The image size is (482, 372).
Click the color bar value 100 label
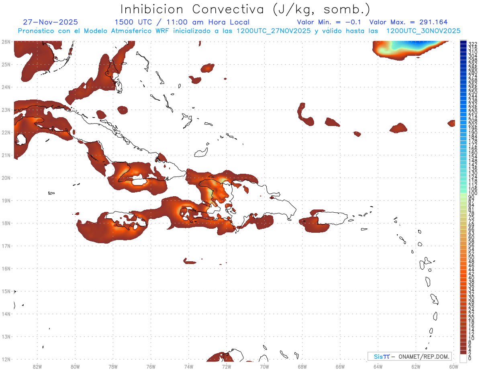tap(473, 193)
